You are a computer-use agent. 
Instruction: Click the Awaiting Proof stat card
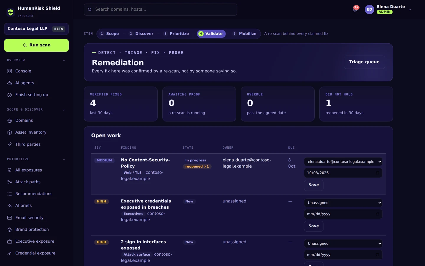199,104
